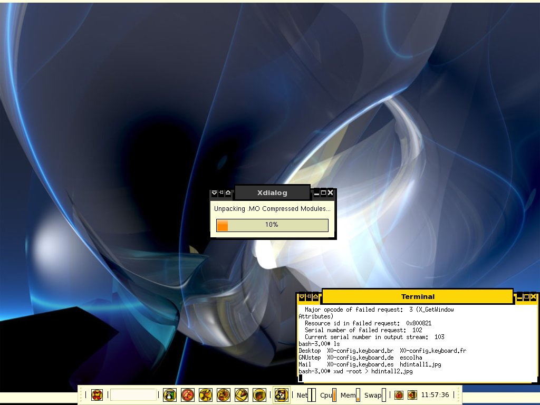The width and height of the screenshot is (540, 405).
Task: Click the highlighted taskbar icon left of the Net monitor
Action: [x=282, y=394]
